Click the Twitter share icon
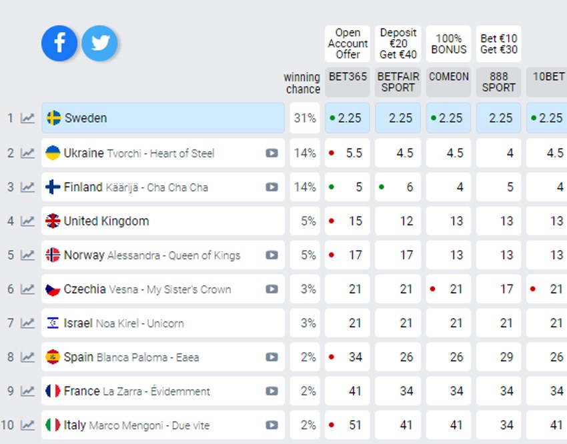Screen dimensions: 567x444 [x=100, y=43]
